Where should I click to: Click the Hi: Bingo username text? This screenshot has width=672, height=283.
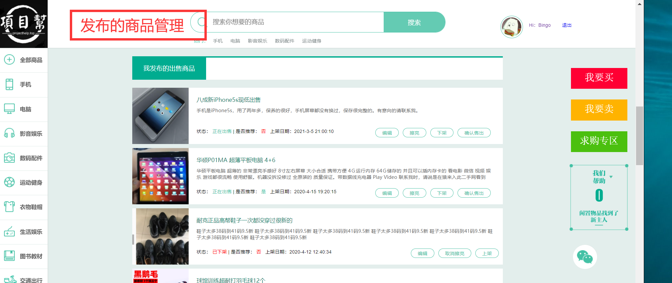[540, 25]
